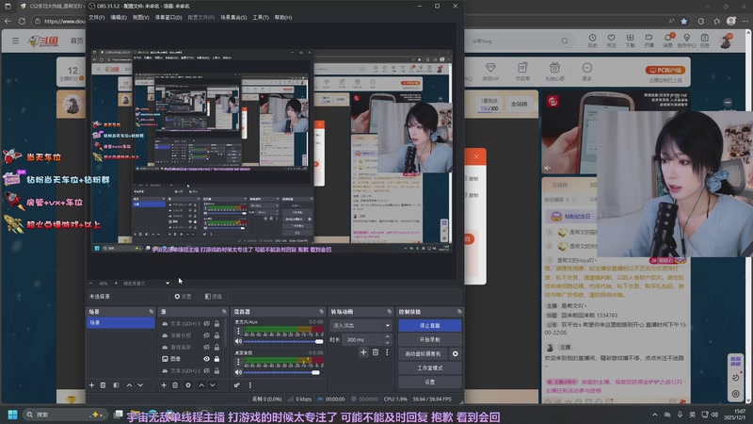753x424 pixels.
Task: Open 麦克风/Aux channel options three-dot menu
Action: pyautogui.click(x=238, y=332)
